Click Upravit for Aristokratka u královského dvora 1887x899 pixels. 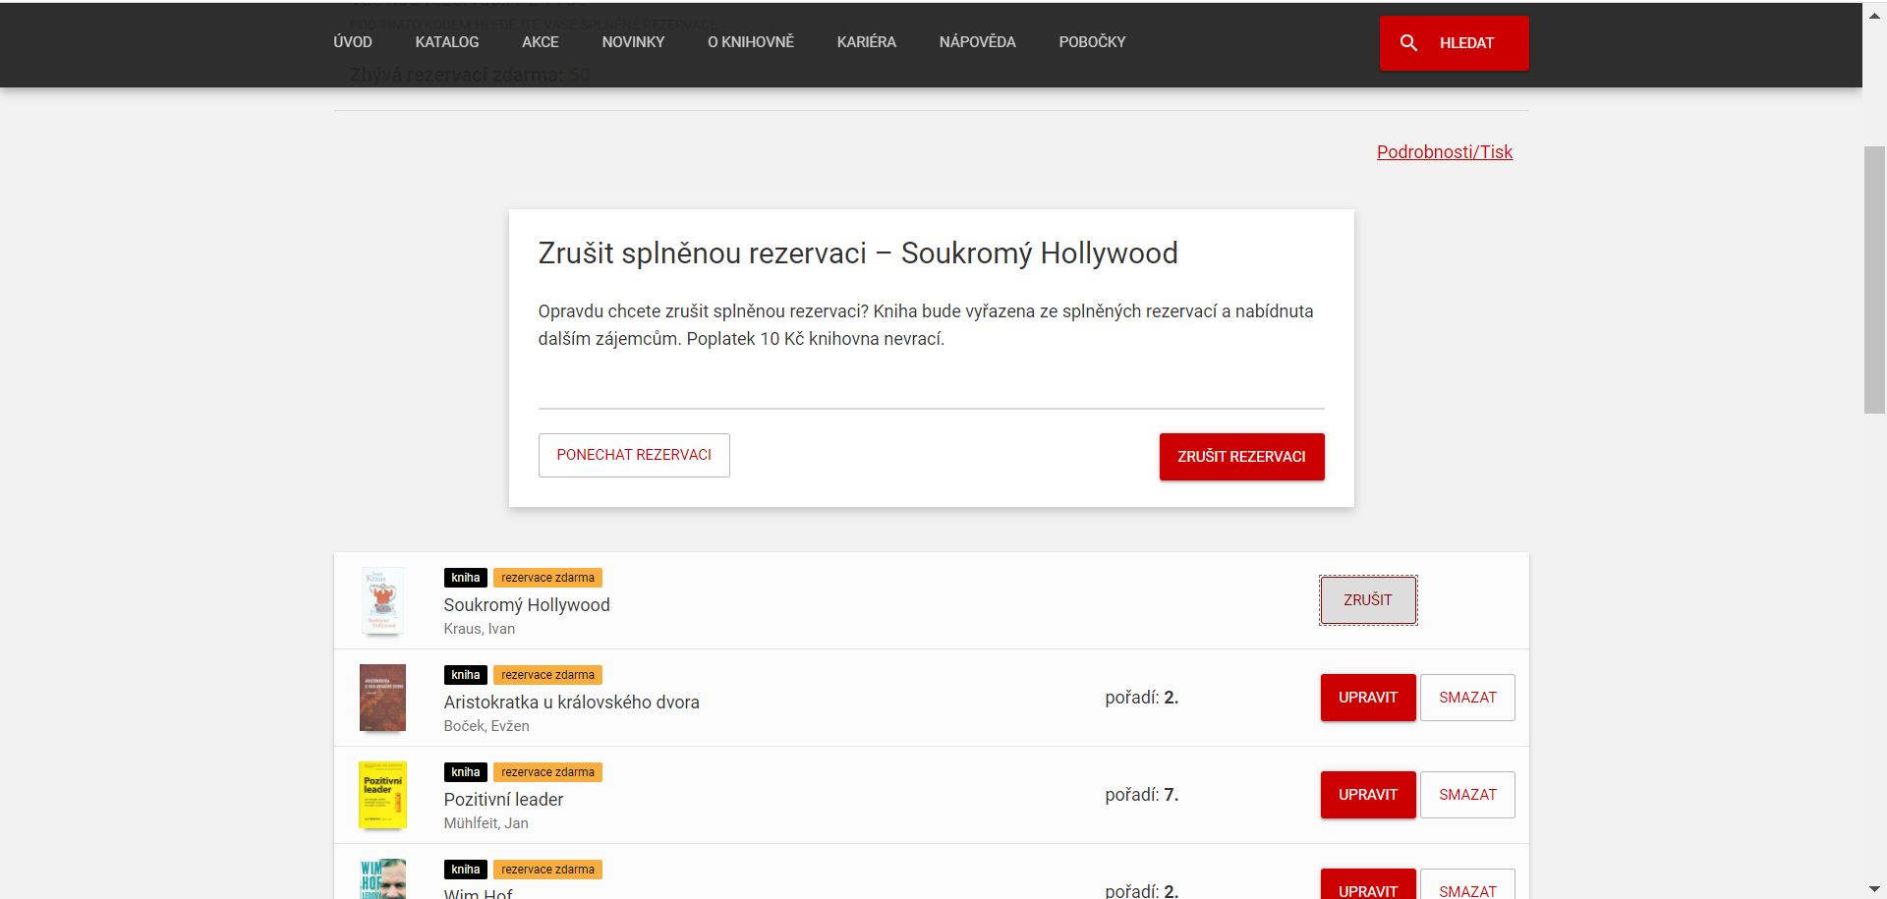point(1367,698)
